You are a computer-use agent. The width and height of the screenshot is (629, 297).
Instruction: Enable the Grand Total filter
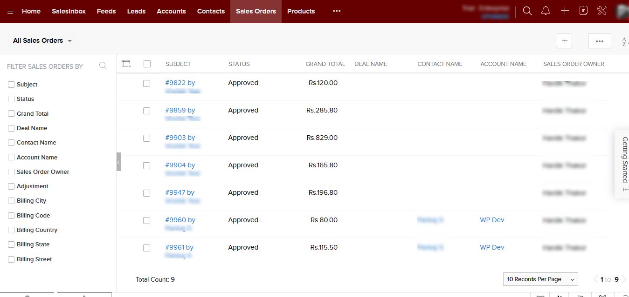tap(11, 113)
